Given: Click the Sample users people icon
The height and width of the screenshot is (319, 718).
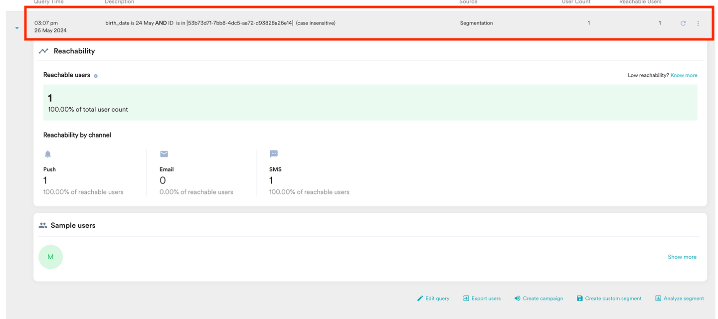Looking at the screenshot, I should (x=43, y=225).
